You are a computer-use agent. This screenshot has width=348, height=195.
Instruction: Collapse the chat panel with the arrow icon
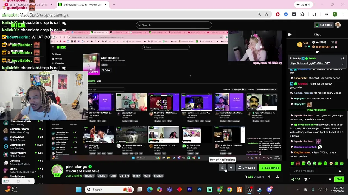tap(290, 35)
